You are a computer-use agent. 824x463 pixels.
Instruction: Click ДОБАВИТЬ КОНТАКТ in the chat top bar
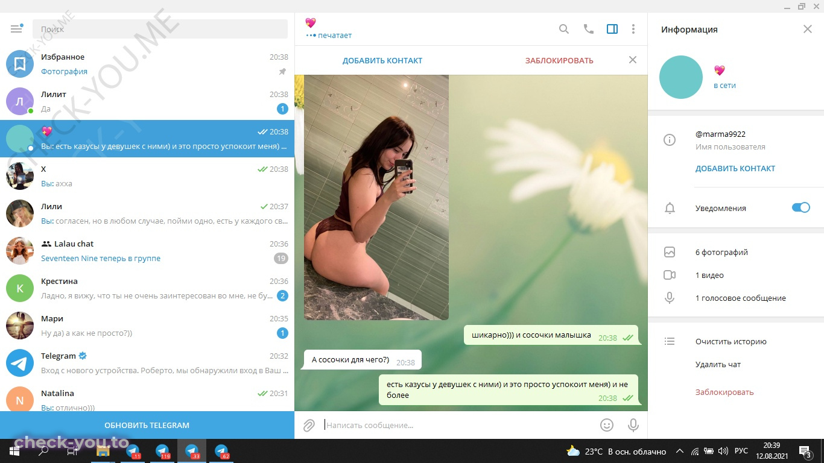click(x=382, y=60)
